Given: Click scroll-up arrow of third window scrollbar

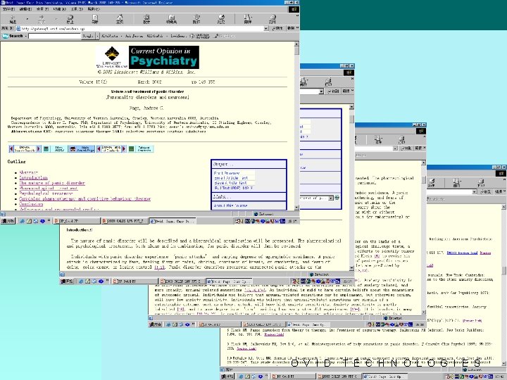Looking at the screenshot, I should [423, 163].
